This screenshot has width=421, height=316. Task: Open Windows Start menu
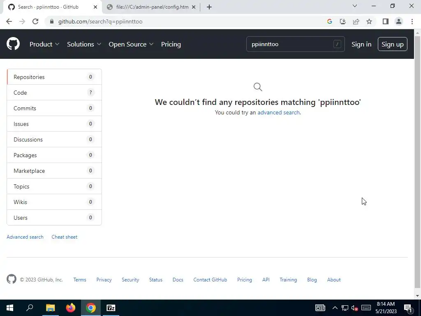point(10,308)
